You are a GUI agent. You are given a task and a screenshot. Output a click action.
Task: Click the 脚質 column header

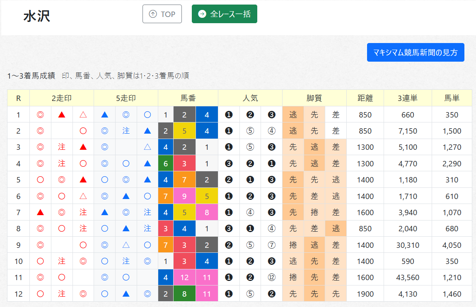(x=314, y=98)
